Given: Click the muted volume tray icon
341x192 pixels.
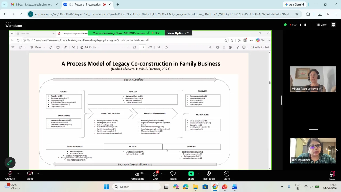Looking at the screenshot, I should [311, 187].
